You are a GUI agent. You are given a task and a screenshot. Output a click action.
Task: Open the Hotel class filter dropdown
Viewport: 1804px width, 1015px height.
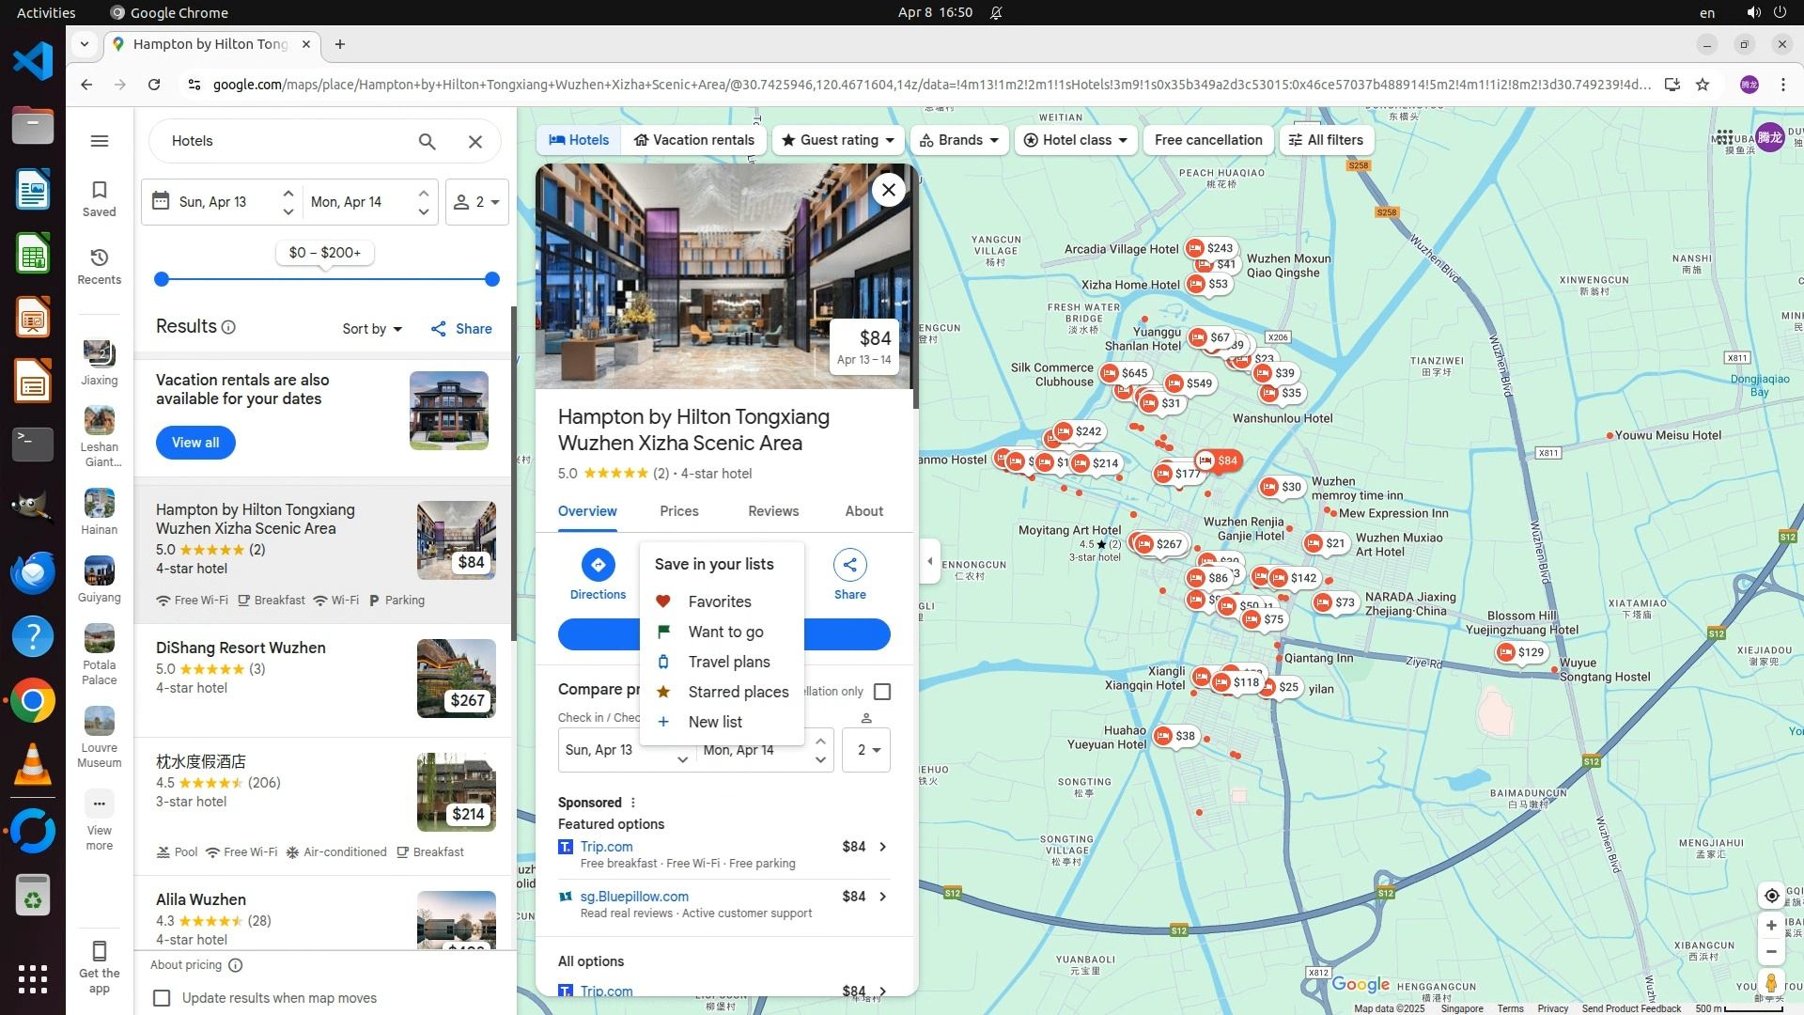pos(1075,140)
